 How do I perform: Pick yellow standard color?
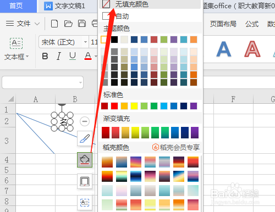[x=134, y=106]
